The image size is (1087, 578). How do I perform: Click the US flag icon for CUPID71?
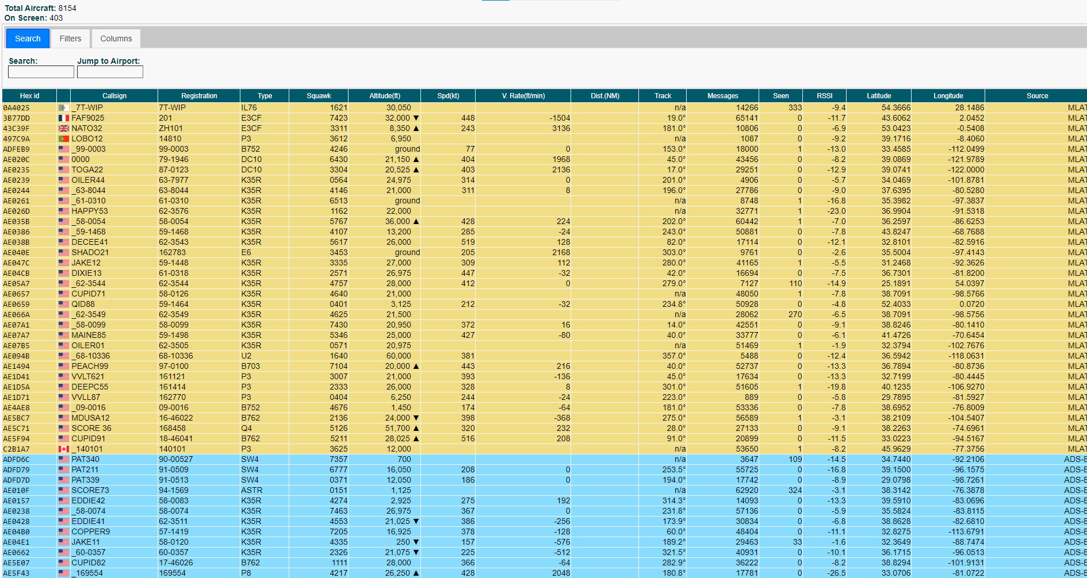tap(63, 294)
